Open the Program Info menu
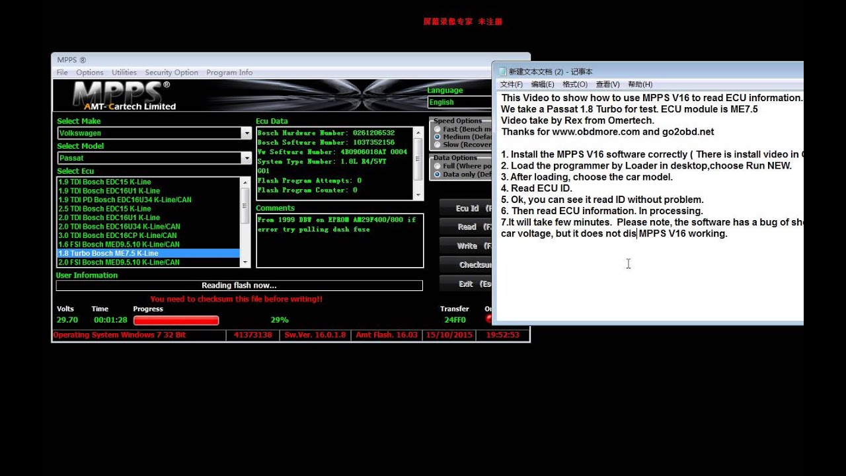Viewport: 846px width, 476px height. tap(229, 73)
